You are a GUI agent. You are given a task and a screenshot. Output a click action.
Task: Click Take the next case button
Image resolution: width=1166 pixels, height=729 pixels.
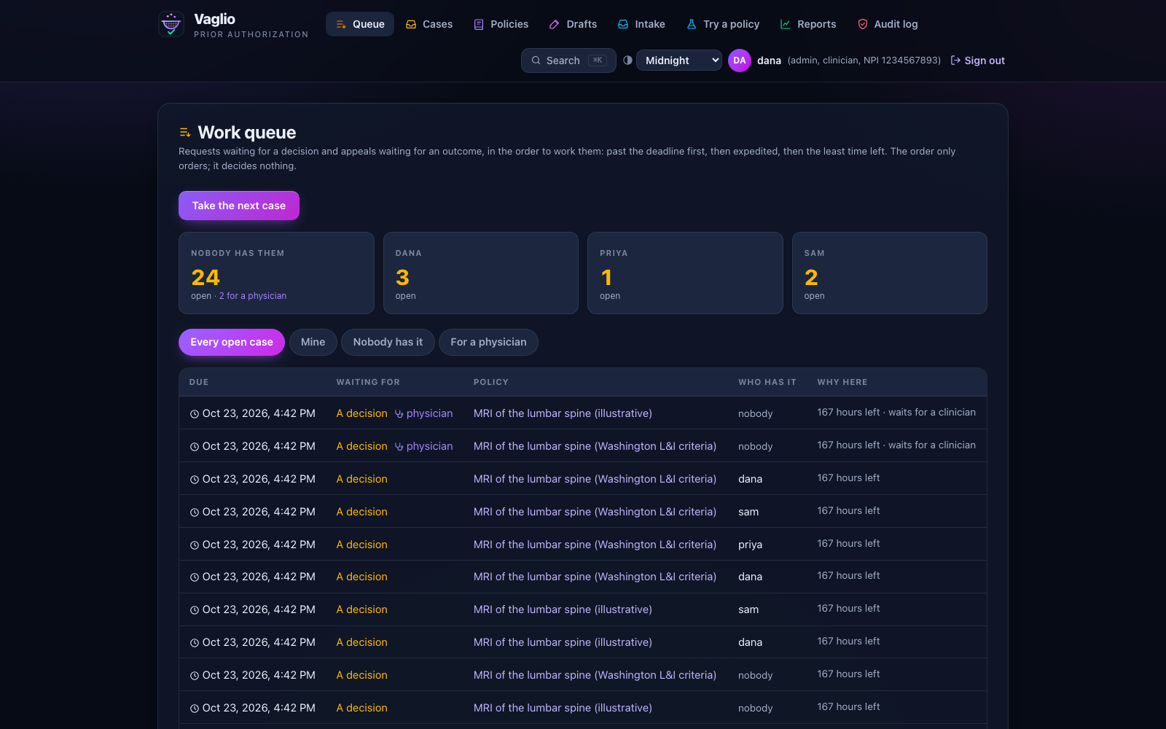pos(239,206)
